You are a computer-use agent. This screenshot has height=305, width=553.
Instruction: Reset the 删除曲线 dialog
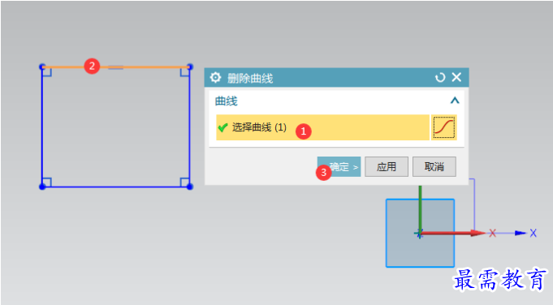tap(440, 78)
